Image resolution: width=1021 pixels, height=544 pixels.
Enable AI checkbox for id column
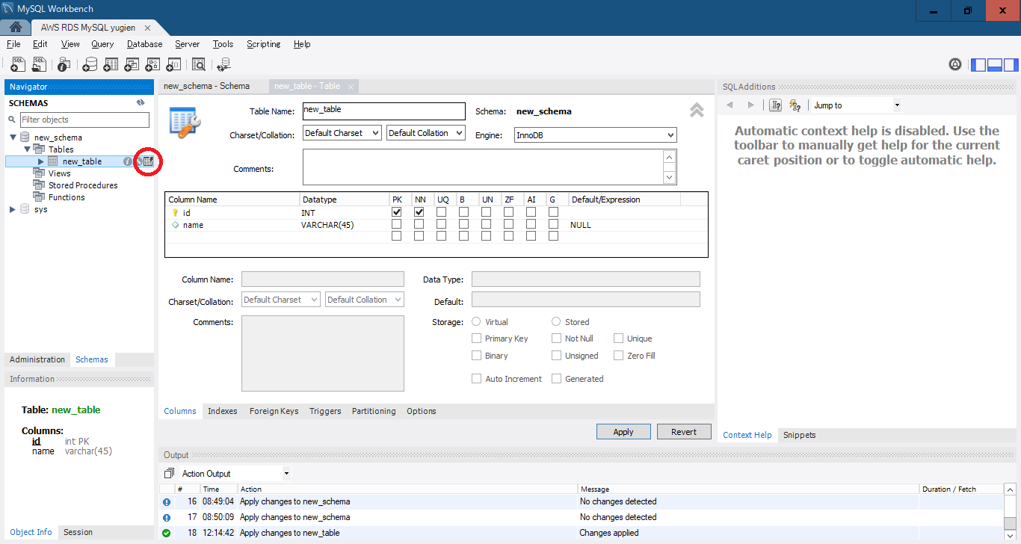531,212
